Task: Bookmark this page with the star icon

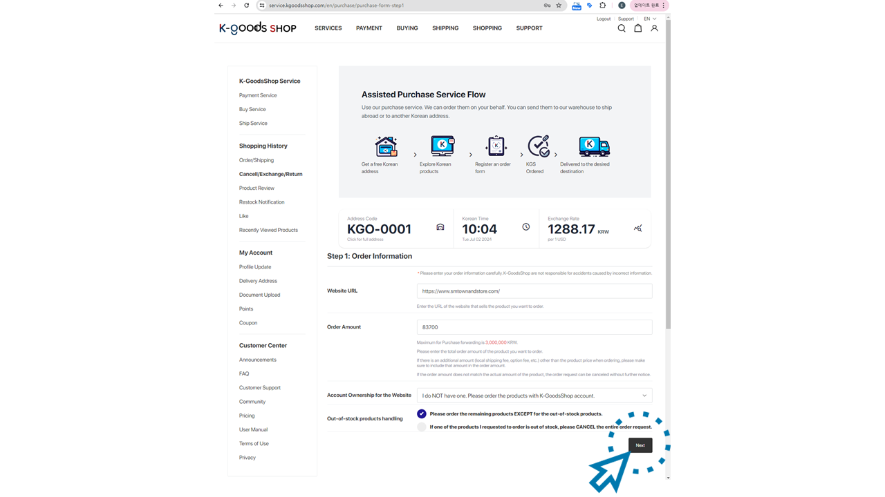Action: point(559,6)
